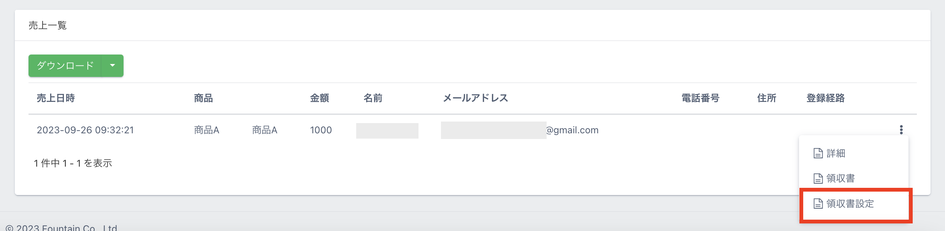Click the green ダウンロード button
945x231 pixels.
point(65,66)
